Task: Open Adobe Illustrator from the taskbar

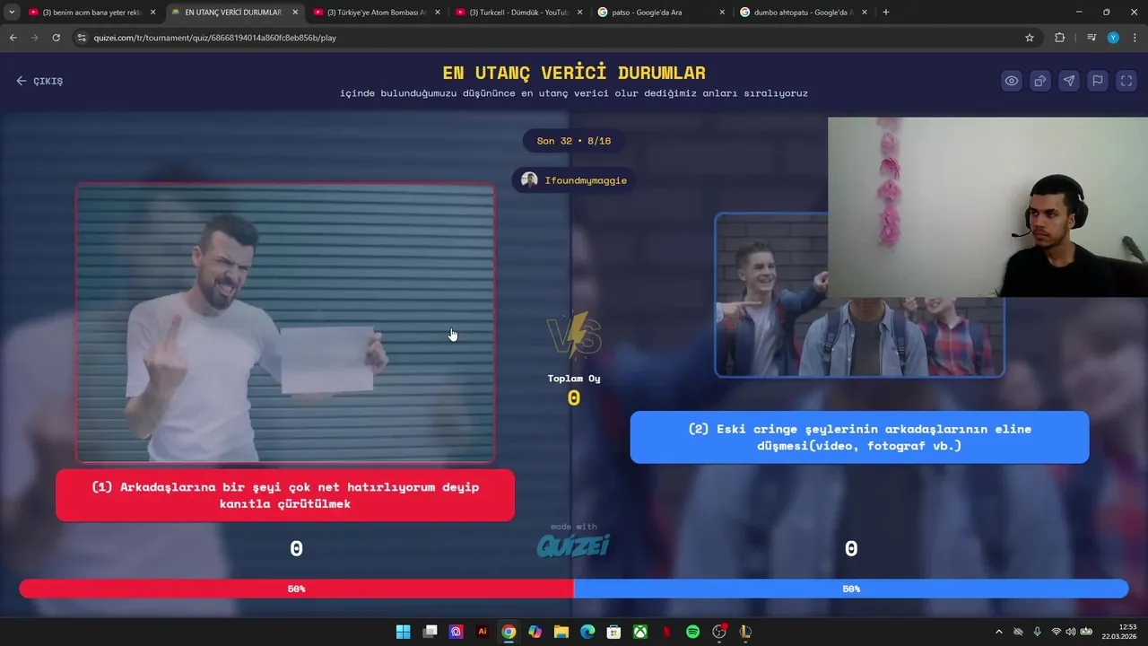Action: (483, 632)
